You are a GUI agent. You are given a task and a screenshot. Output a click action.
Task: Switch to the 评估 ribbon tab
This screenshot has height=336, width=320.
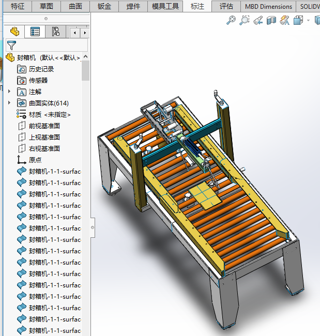click(226, 6)
